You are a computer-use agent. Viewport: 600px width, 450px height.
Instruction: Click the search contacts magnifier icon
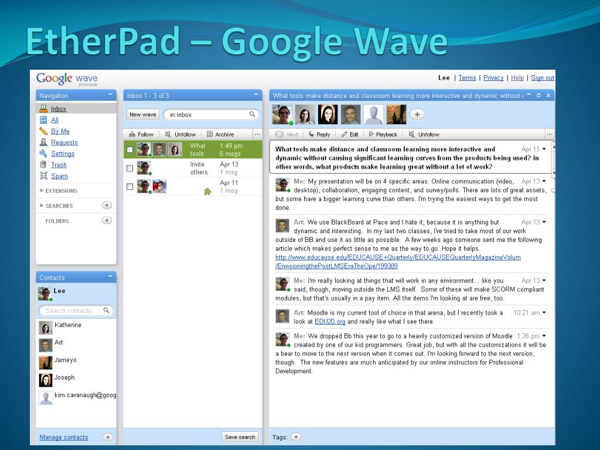[107, 311]
